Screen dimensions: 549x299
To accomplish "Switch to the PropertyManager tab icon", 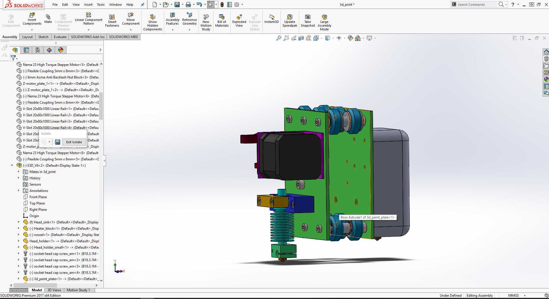I will coord(26,50).
